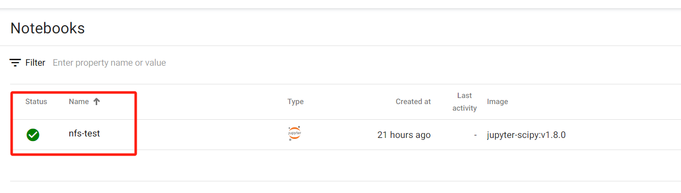Click the Filter lines icon
The image size is (681, 193).
click(x=15, y=63)
